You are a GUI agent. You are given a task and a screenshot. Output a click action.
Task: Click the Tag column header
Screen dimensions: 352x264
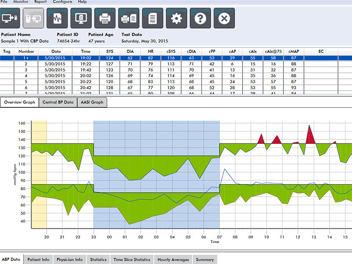(x=7, y=51)
